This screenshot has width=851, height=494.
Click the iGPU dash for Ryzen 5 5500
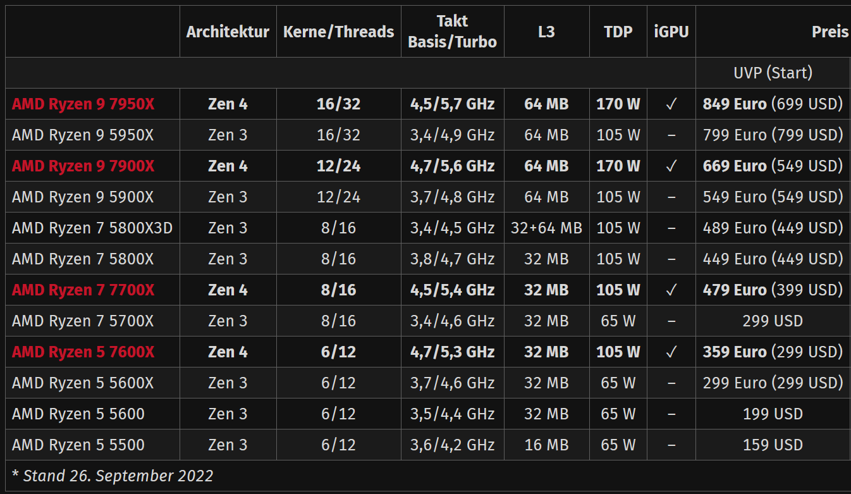click(x=671, y=445)
